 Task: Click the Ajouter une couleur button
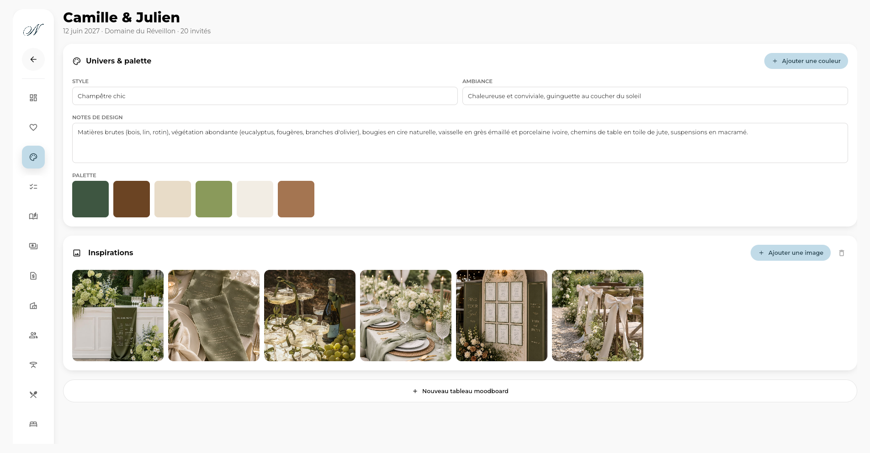point(806,61)
